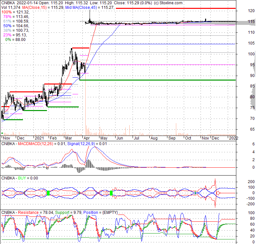Click the 'CNBKA 2022-01-14' ticker and date
This screenshot has width=256, height=244.
click(20, 3)
